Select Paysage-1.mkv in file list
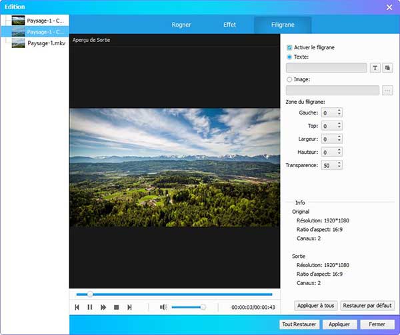Viewport: 400px width, 335px height. click(46, 41)
